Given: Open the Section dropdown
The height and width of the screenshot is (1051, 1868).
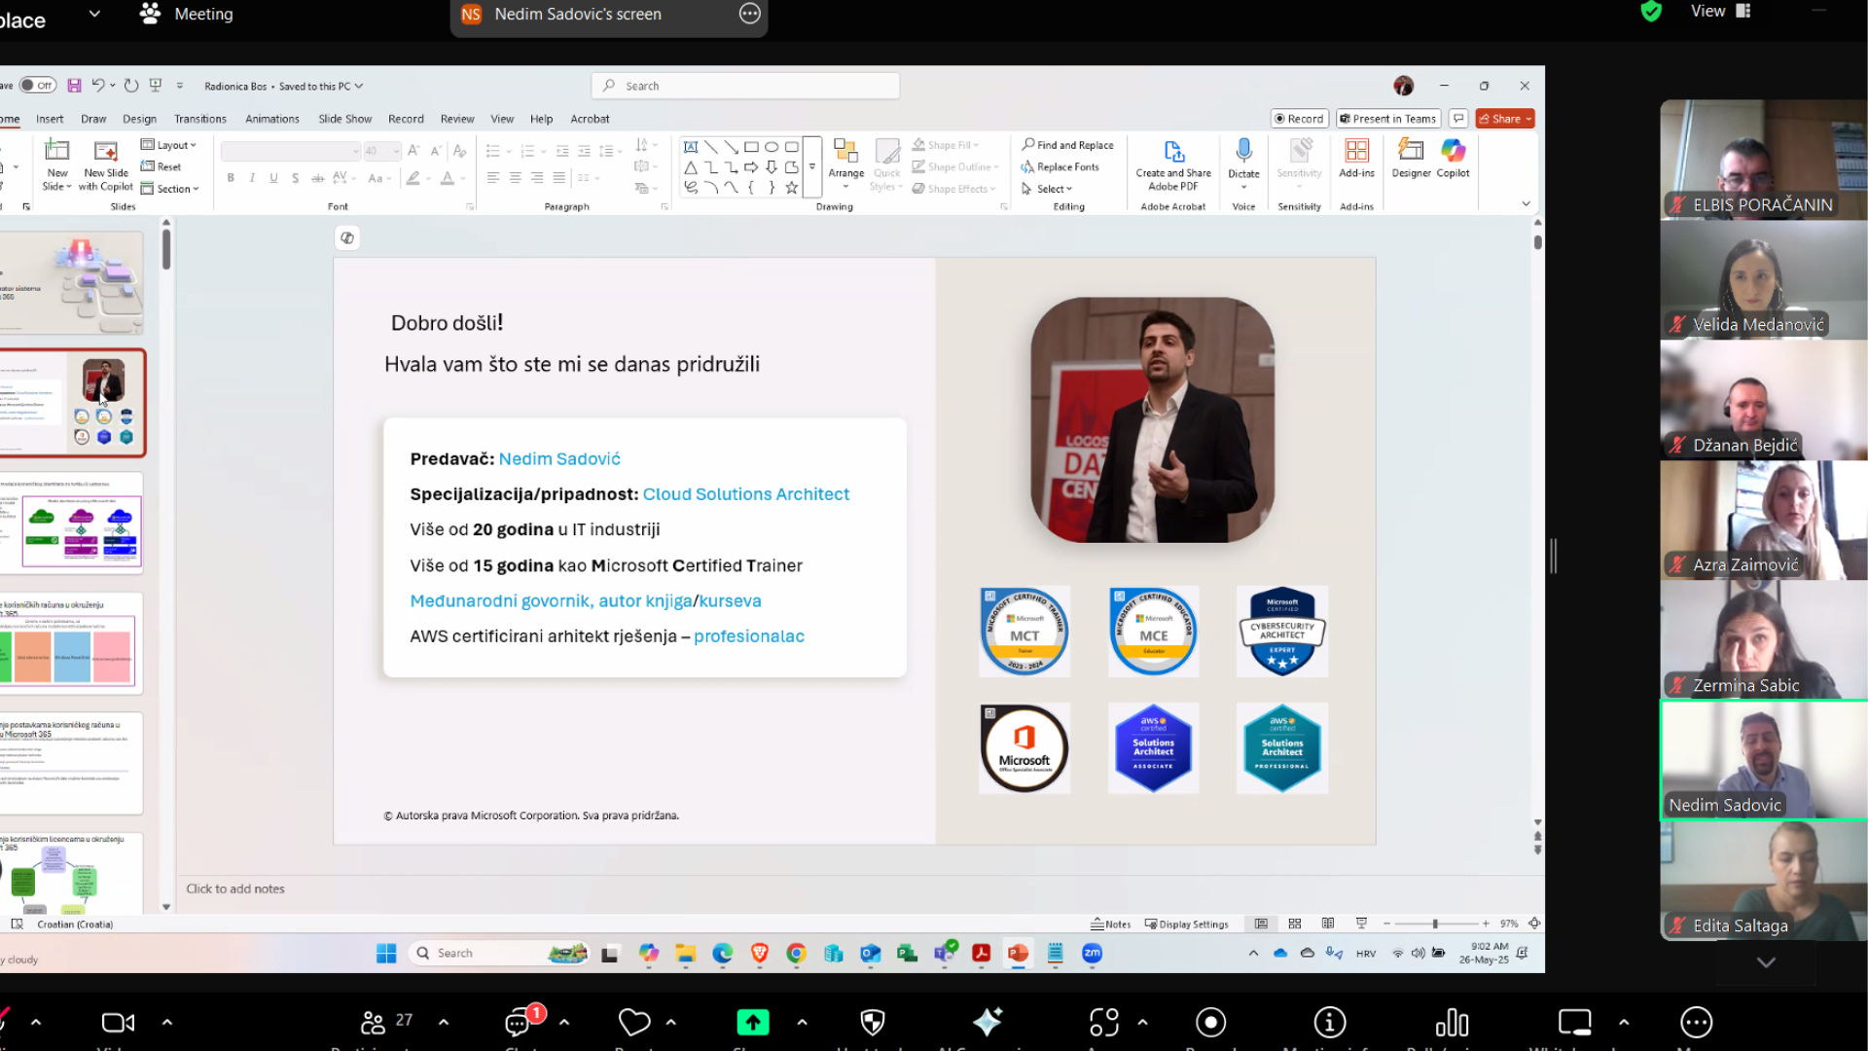Looking at the screenshot, I should 169,189.
